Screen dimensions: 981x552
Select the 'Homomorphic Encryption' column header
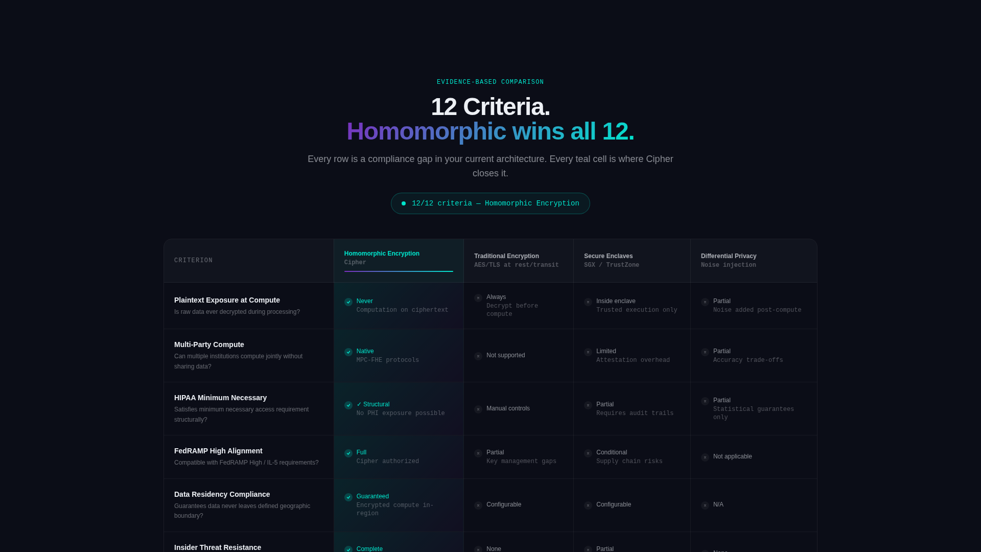pyautogui.click(x=399, y=261)
